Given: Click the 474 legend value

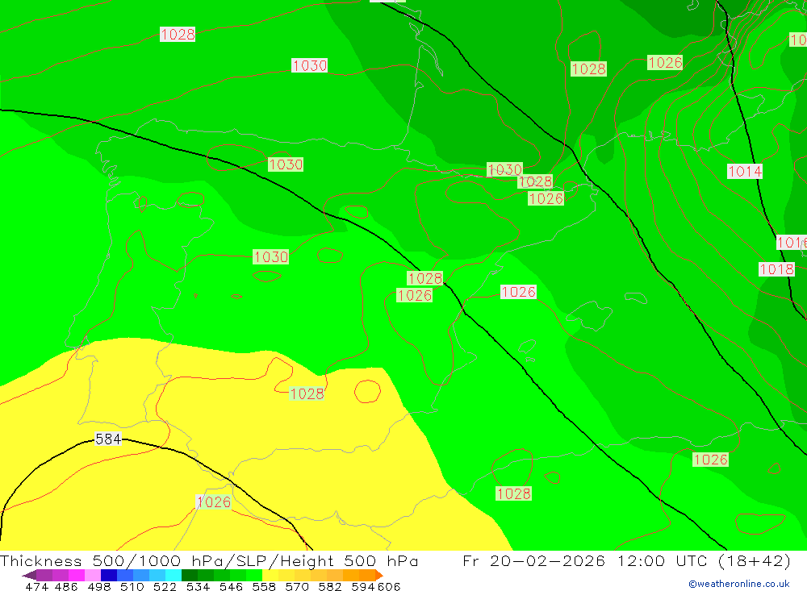Looking at the screenshot, I should point(36,586).
